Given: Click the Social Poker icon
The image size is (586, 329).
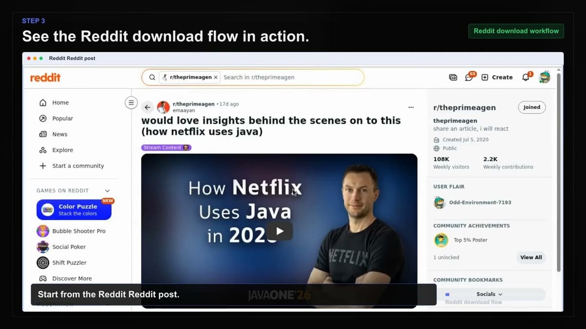Looking at the screenshot, I should tap(43, 247).
